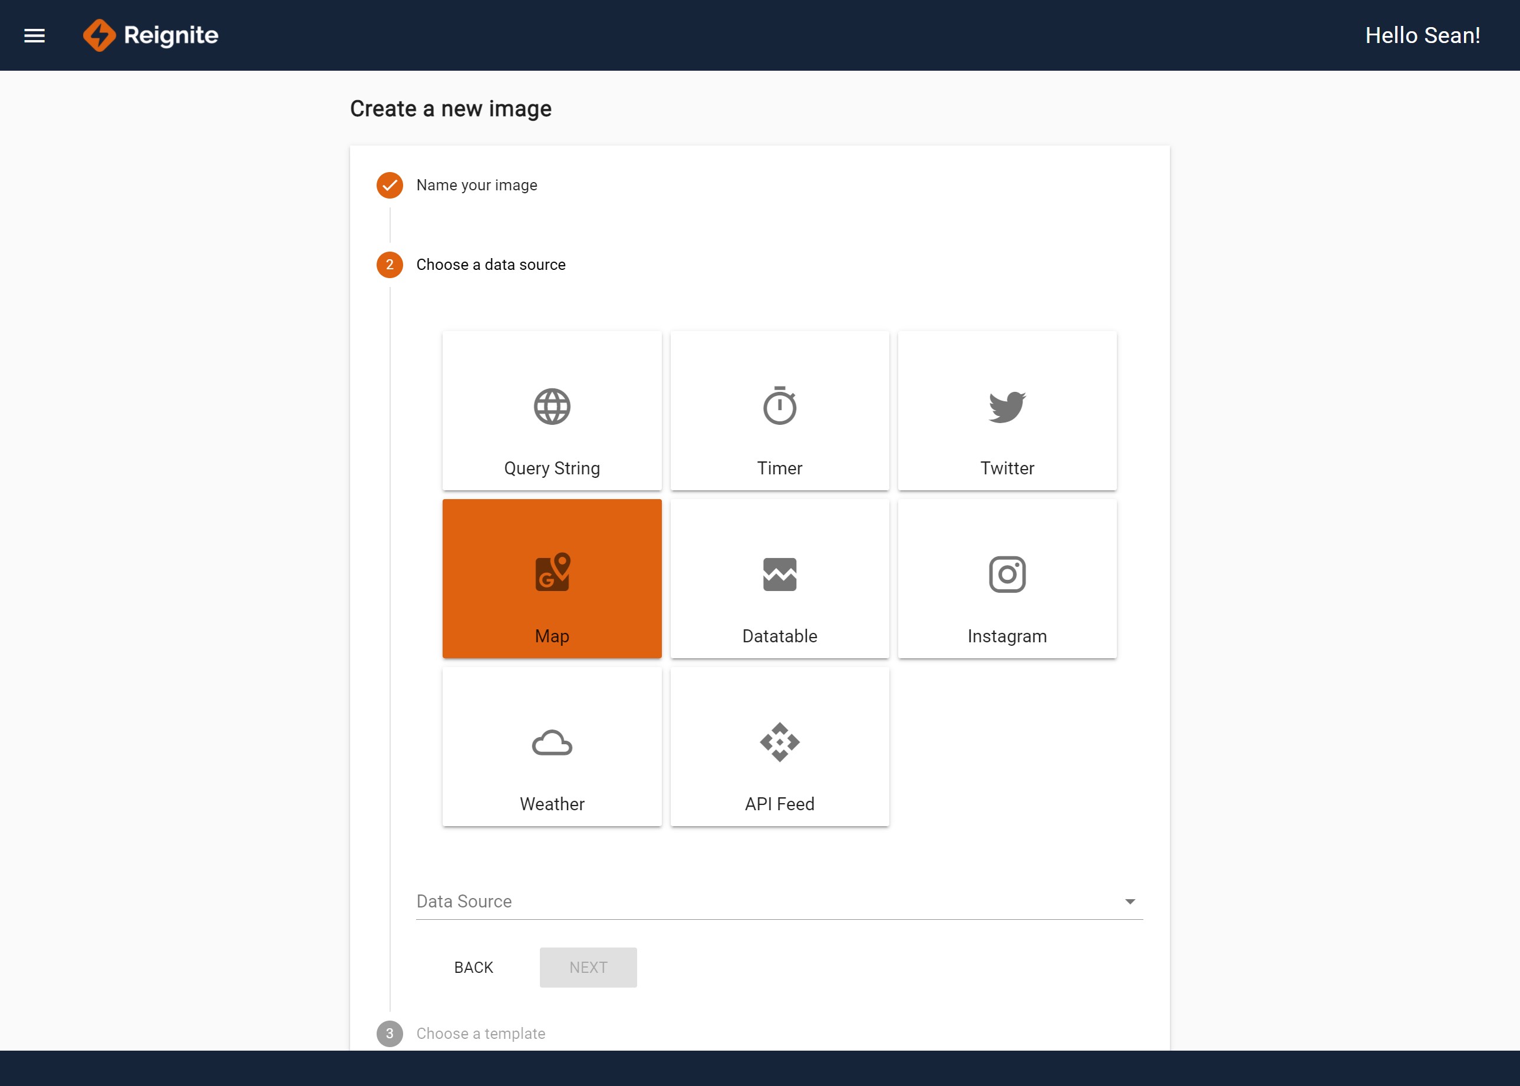Click the Weather card label
This screenshot has width=1520, height=1086.
tap(552, 804)
